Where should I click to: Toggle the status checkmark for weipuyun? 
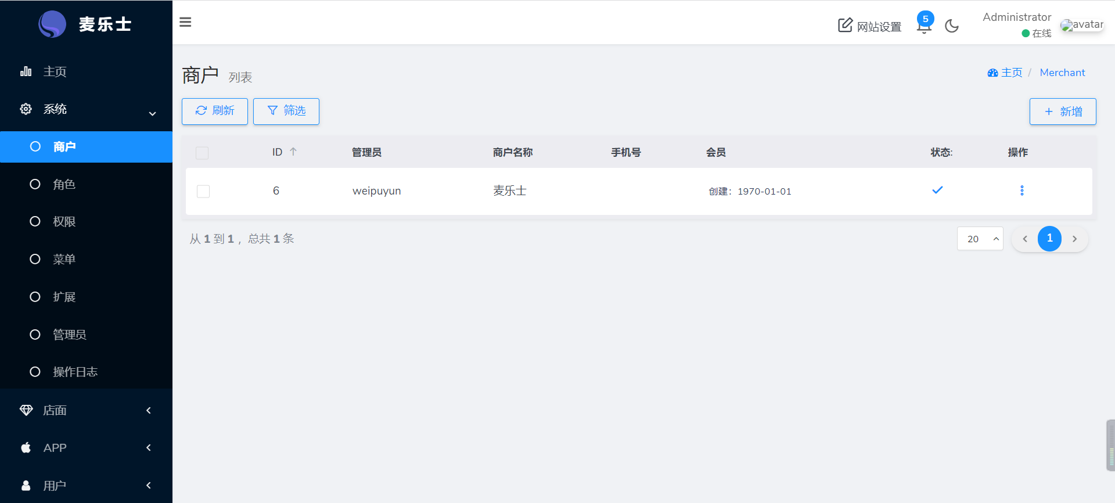(937, 190)
